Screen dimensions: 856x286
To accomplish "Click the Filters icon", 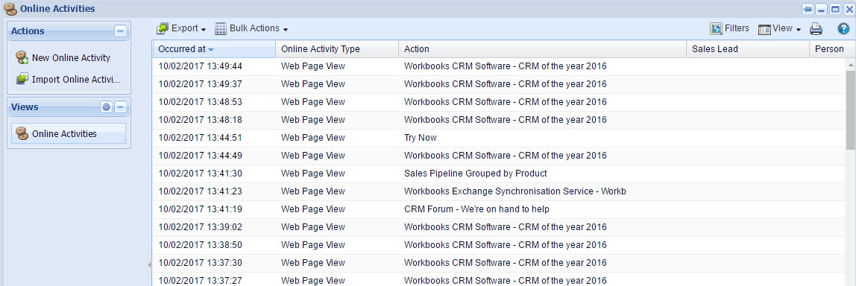I will coord(717,29).
